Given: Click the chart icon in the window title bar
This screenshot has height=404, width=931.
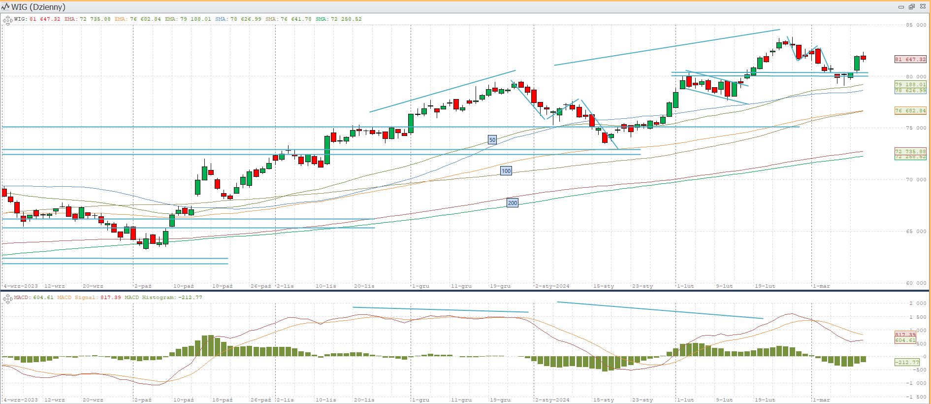Looking at the screenshot, I should tap(5, 7).
